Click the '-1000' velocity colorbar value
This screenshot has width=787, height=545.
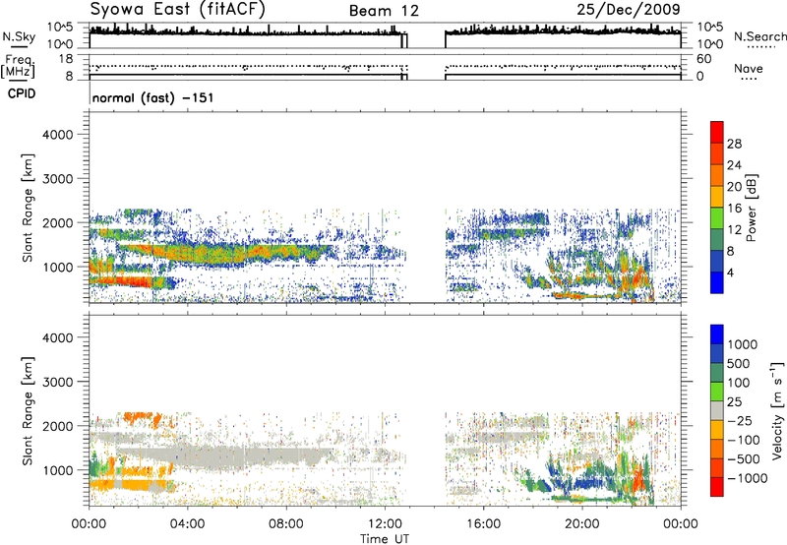click(x=748, y=478)
